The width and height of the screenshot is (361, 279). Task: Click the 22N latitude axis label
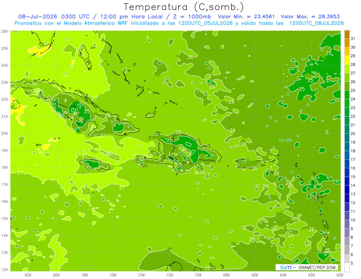[5, 99]
